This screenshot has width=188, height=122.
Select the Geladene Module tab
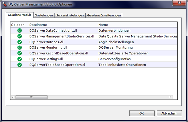click(20, 15)
